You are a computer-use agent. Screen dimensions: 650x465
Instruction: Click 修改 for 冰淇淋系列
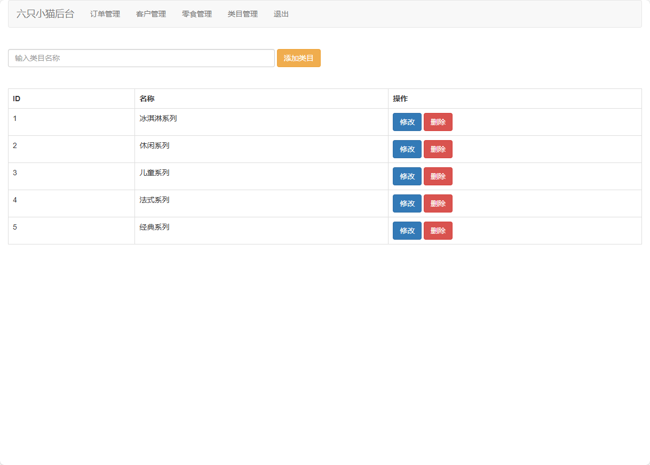coord(407,122)
